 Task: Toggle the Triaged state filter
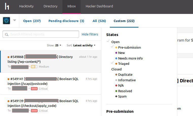[x=124, y=64]
